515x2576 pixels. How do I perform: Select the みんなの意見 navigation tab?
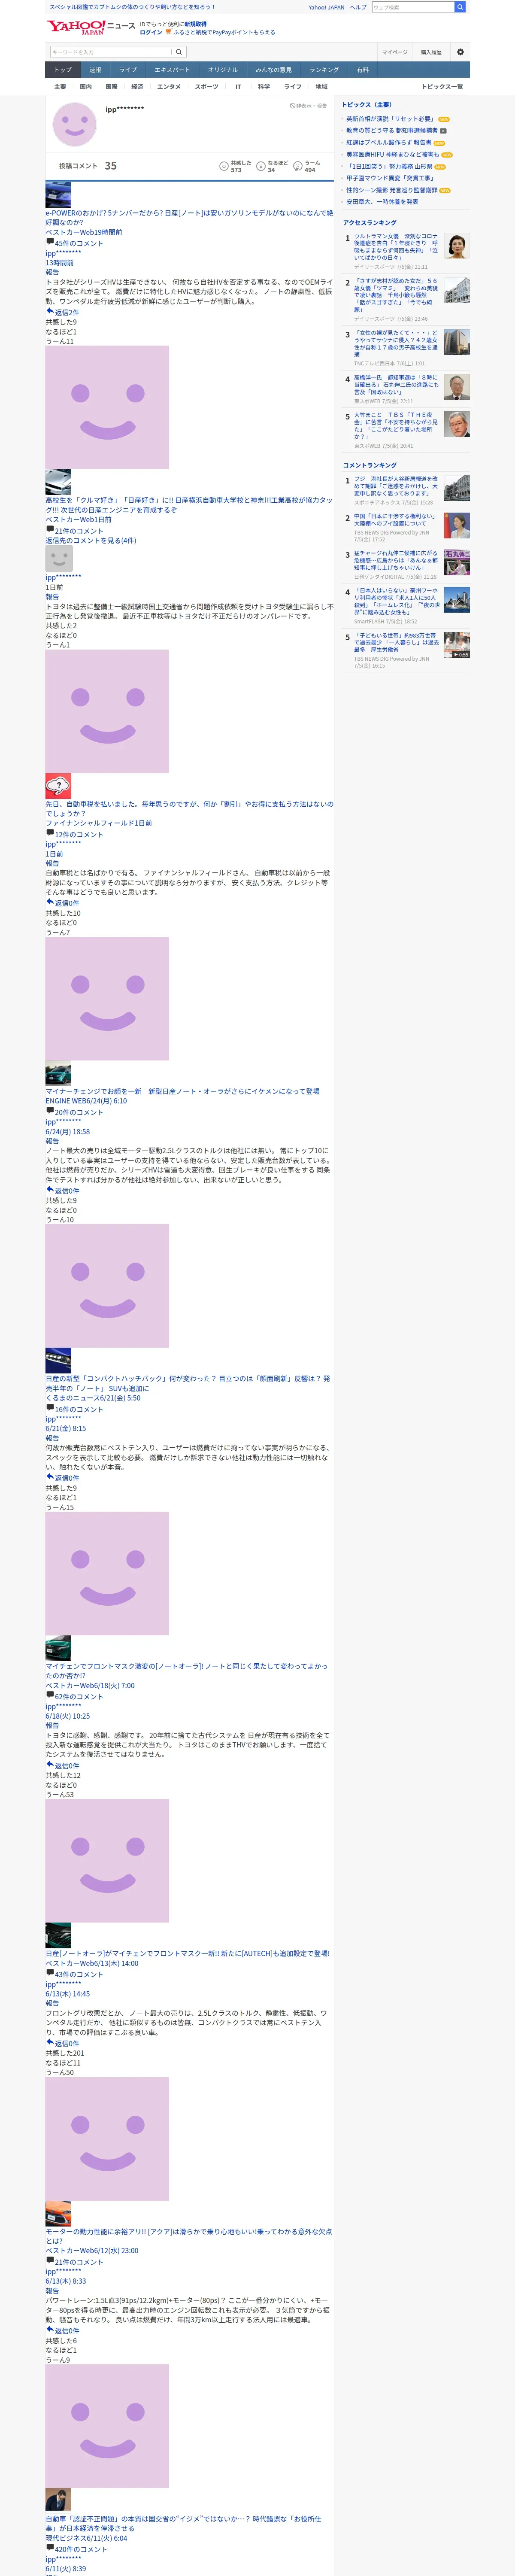pos(274,70)
